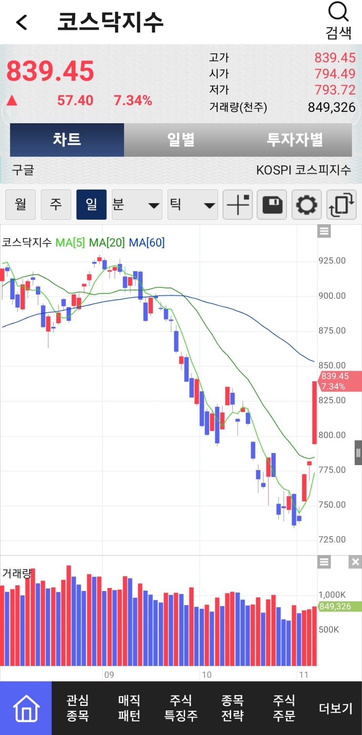Switch to the 차트 tab
Image resolution: width=362 pixels, height=735 pixels.
[x=67, y=140]
